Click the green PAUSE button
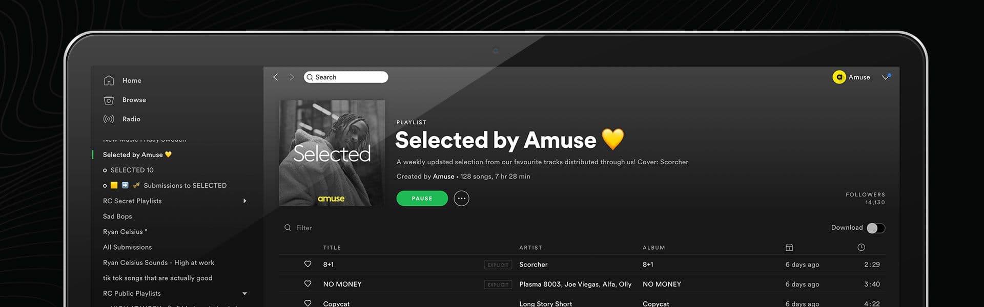Screen dimensions: 984x307 (422, 199)
